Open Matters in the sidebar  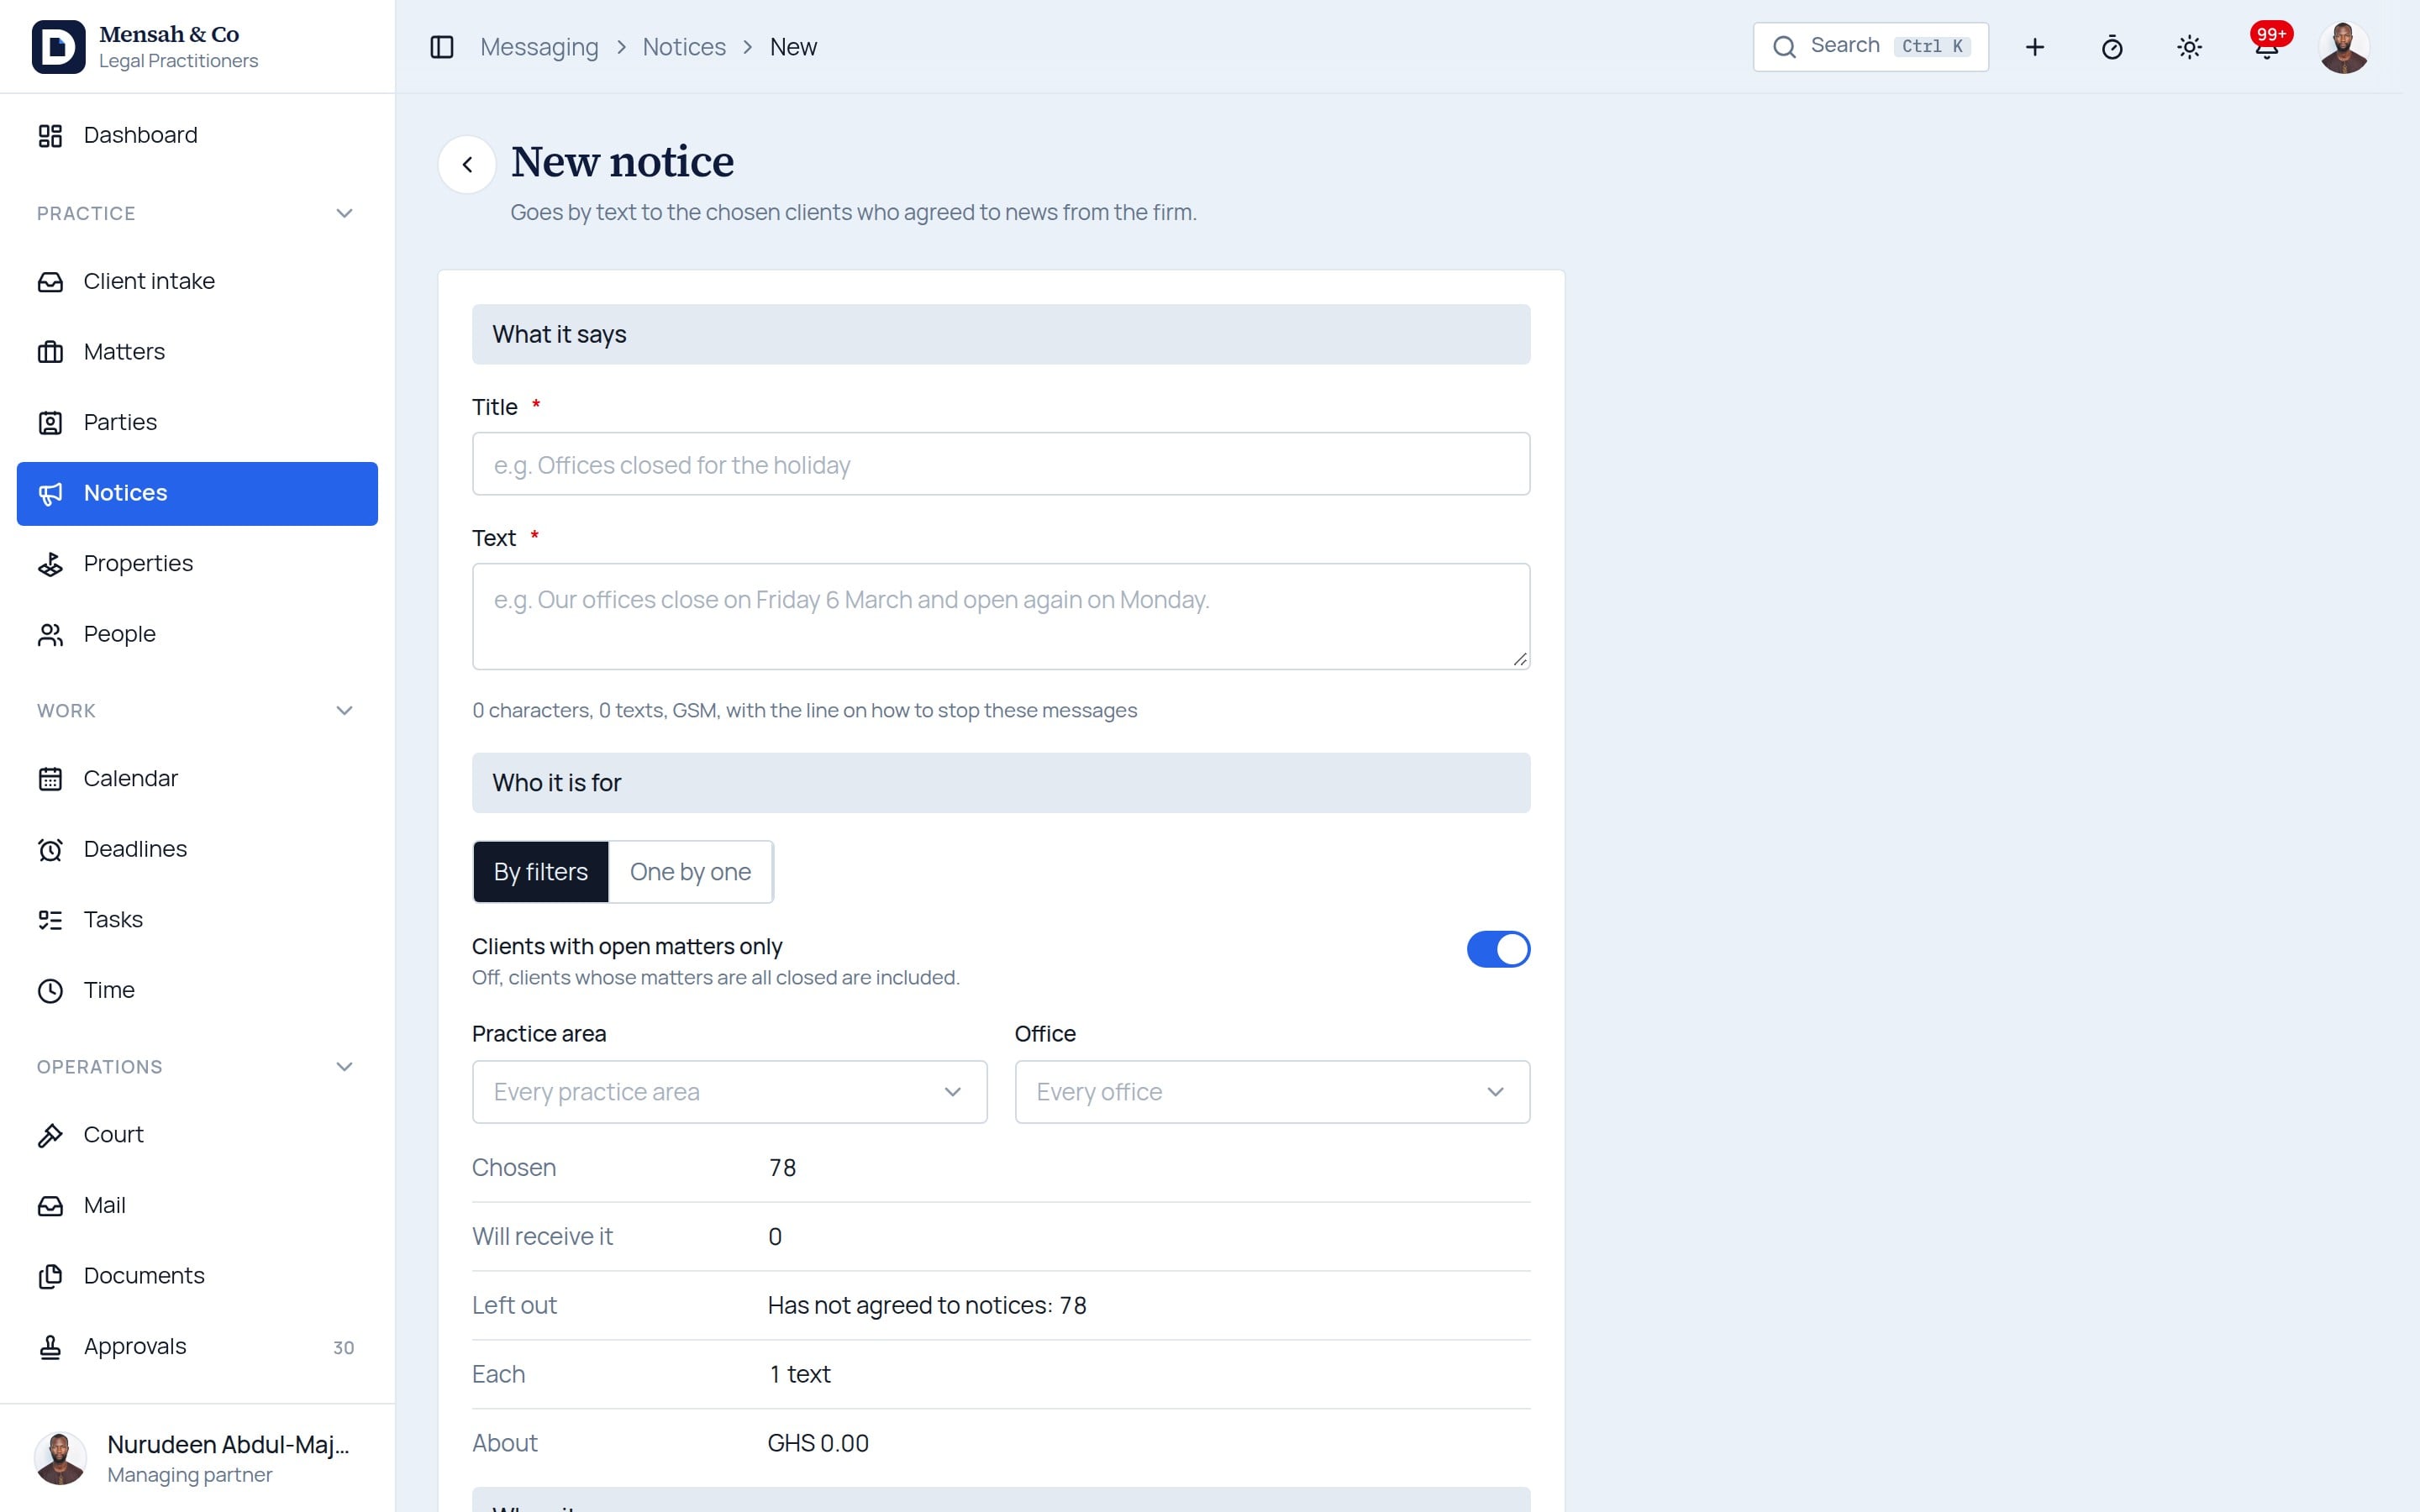coord(197,352)
